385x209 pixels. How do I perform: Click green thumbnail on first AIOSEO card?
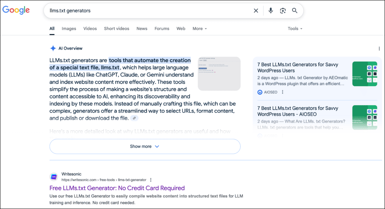365,74
